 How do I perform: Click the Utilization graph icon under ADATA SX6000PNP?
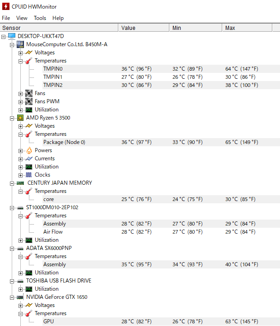pyautogui.click(x=29, y=273)
